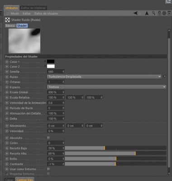Viewport: 172px width, 181px height.
Task: Click the circular lock mode icon
Action: tap(164, 13)
